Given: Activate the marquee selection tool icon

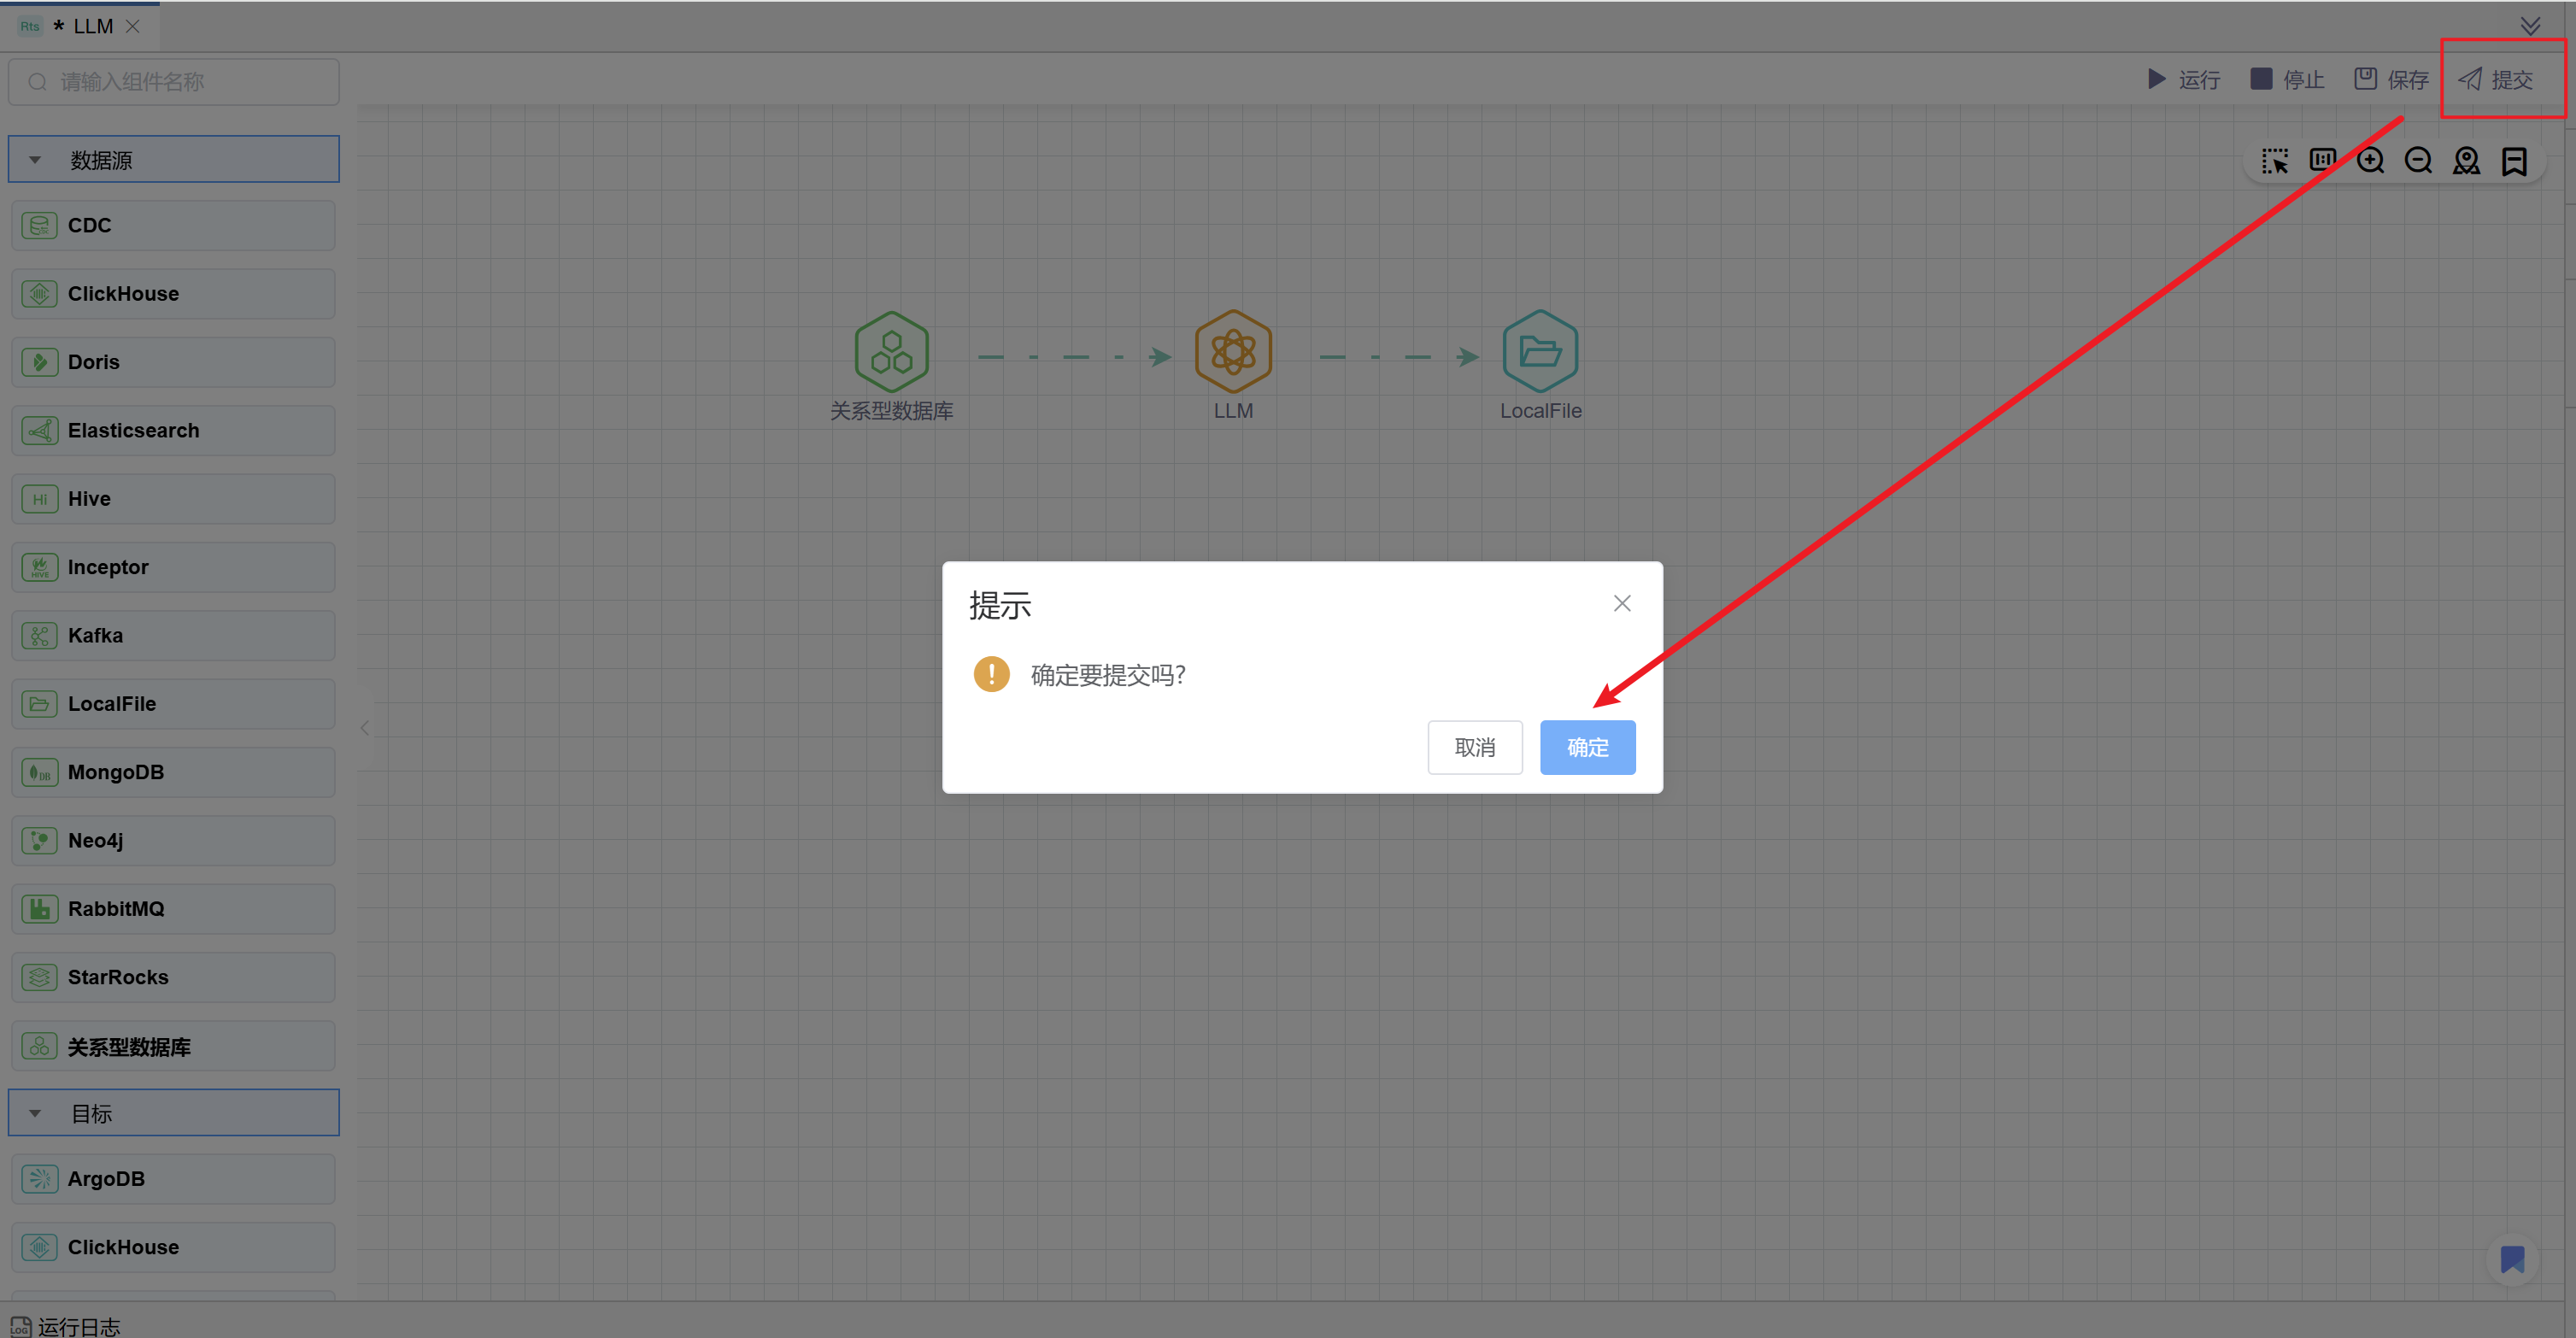Looking at the screenshot, I should click(x=2274, y=161).
